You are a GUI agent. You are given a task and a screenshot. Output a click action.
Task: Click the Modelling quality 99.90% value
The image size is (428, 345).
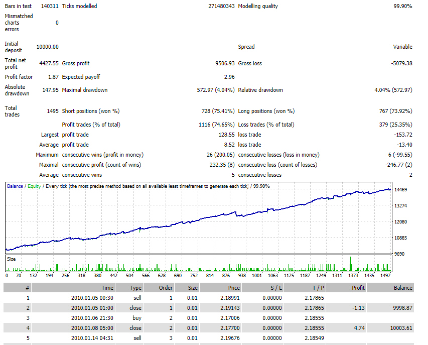402,6
